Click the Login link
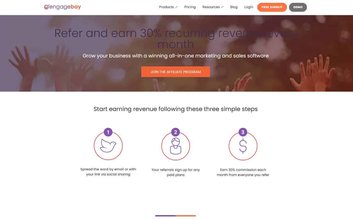This screenshot has height=220, width=353. 249,7
